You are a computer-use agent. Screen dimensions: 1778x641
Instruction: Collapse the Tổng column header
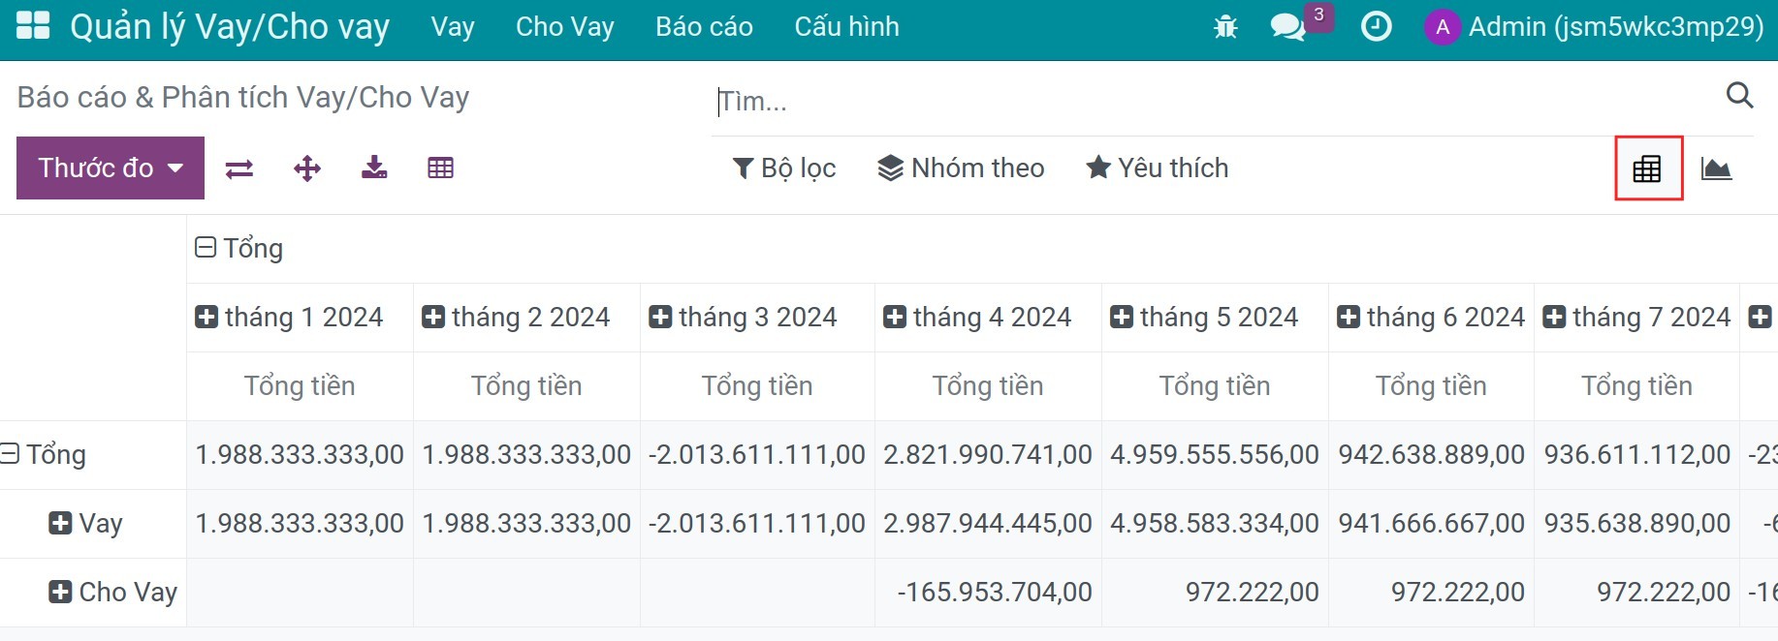(x=238, y=249)
